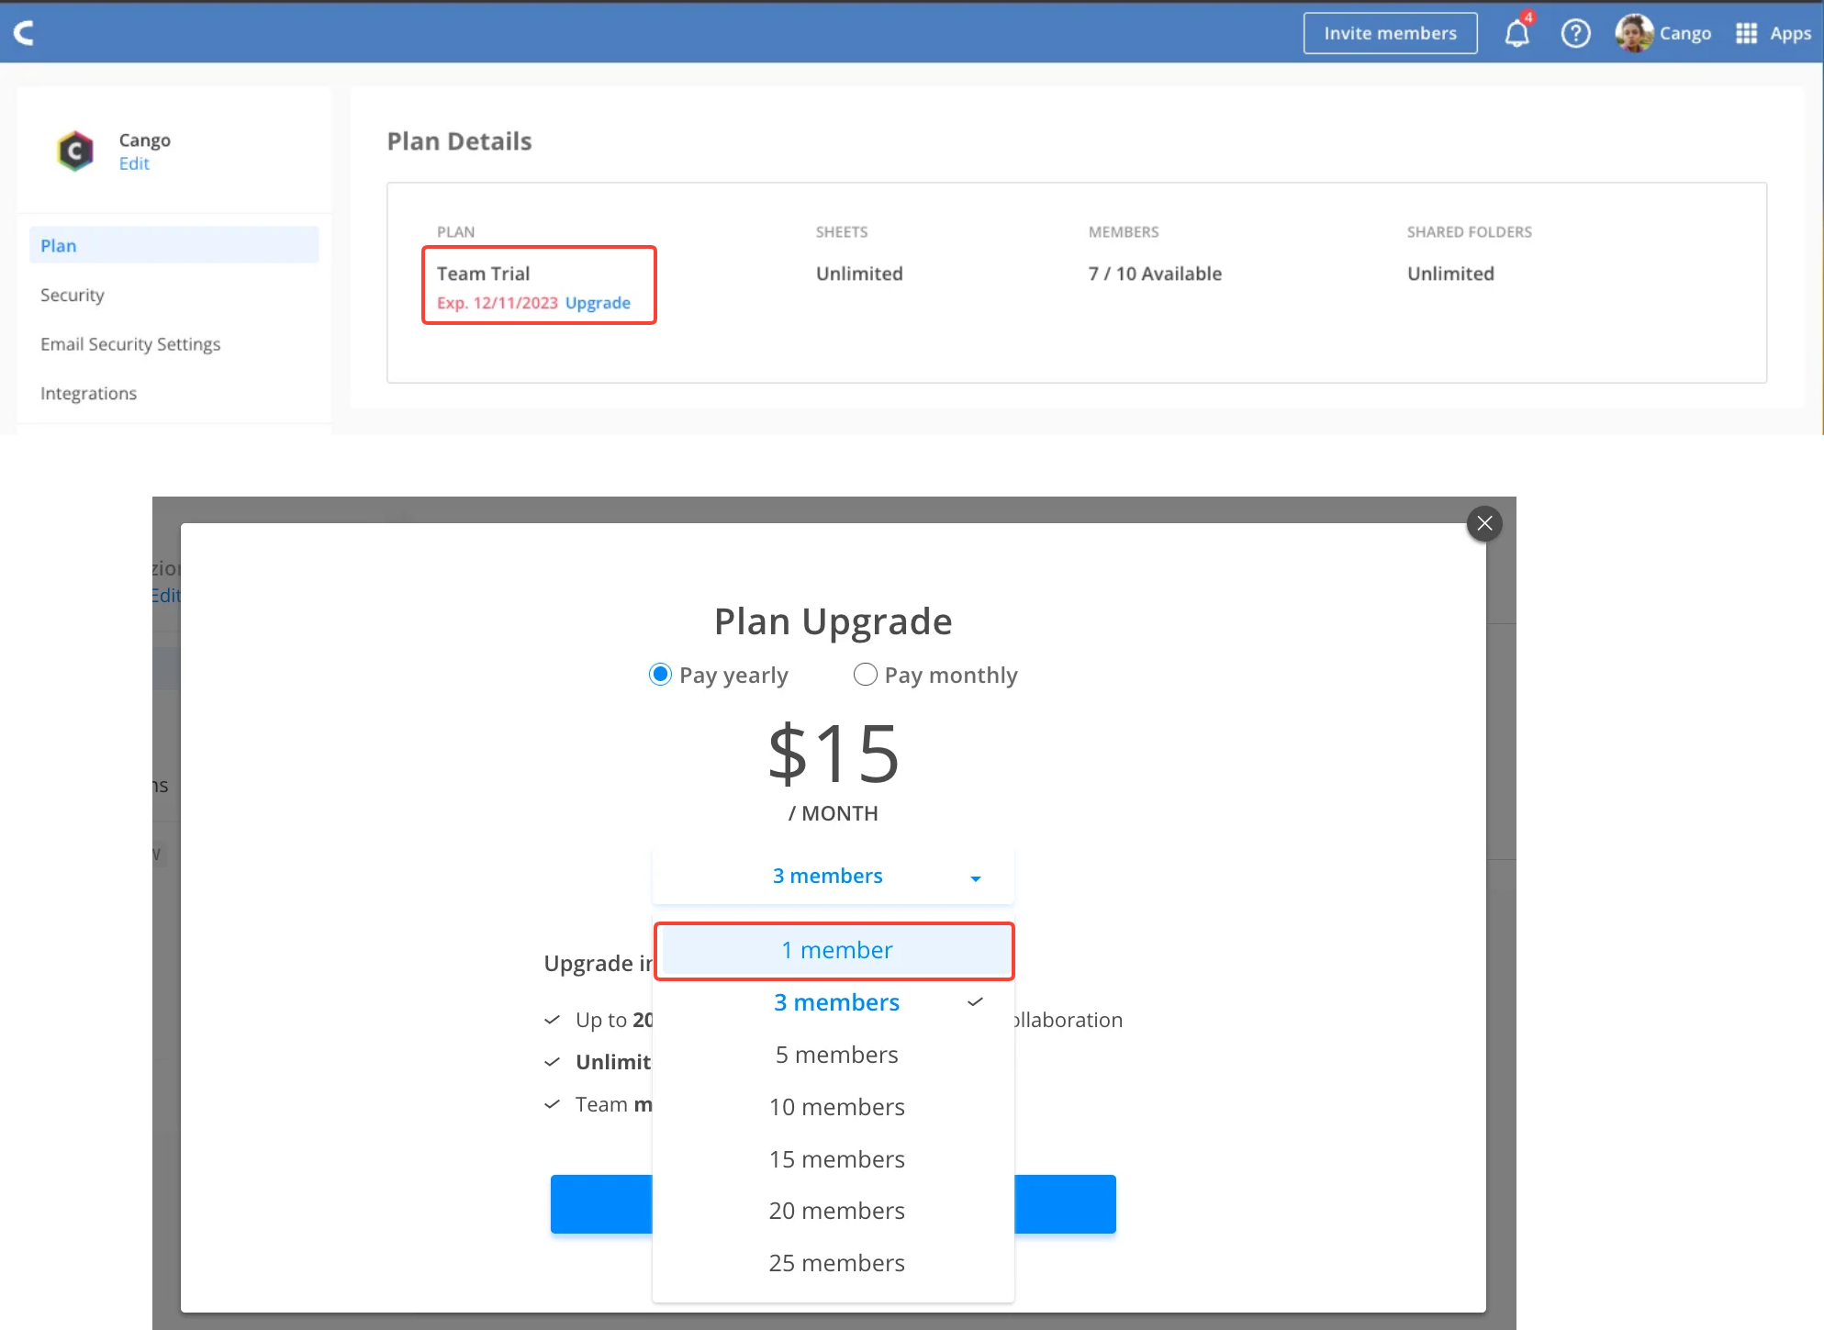
Task: Click Edit under the Cango workspace name
Action: coord(134,163)
